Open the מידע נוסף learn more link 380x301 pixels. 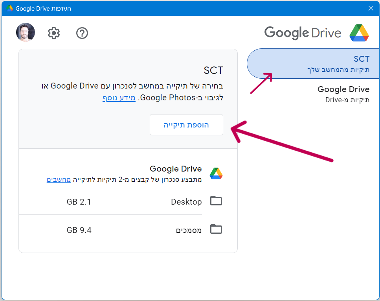pyautogui.click(x=119, y=98)
